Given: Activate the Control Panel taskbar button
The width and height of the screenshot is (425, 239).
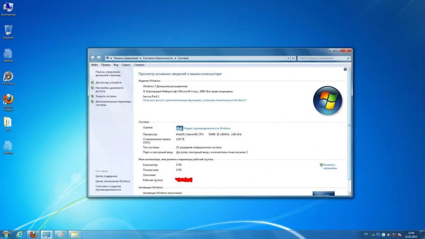Looking at the screenshot, I should point(47,235).
